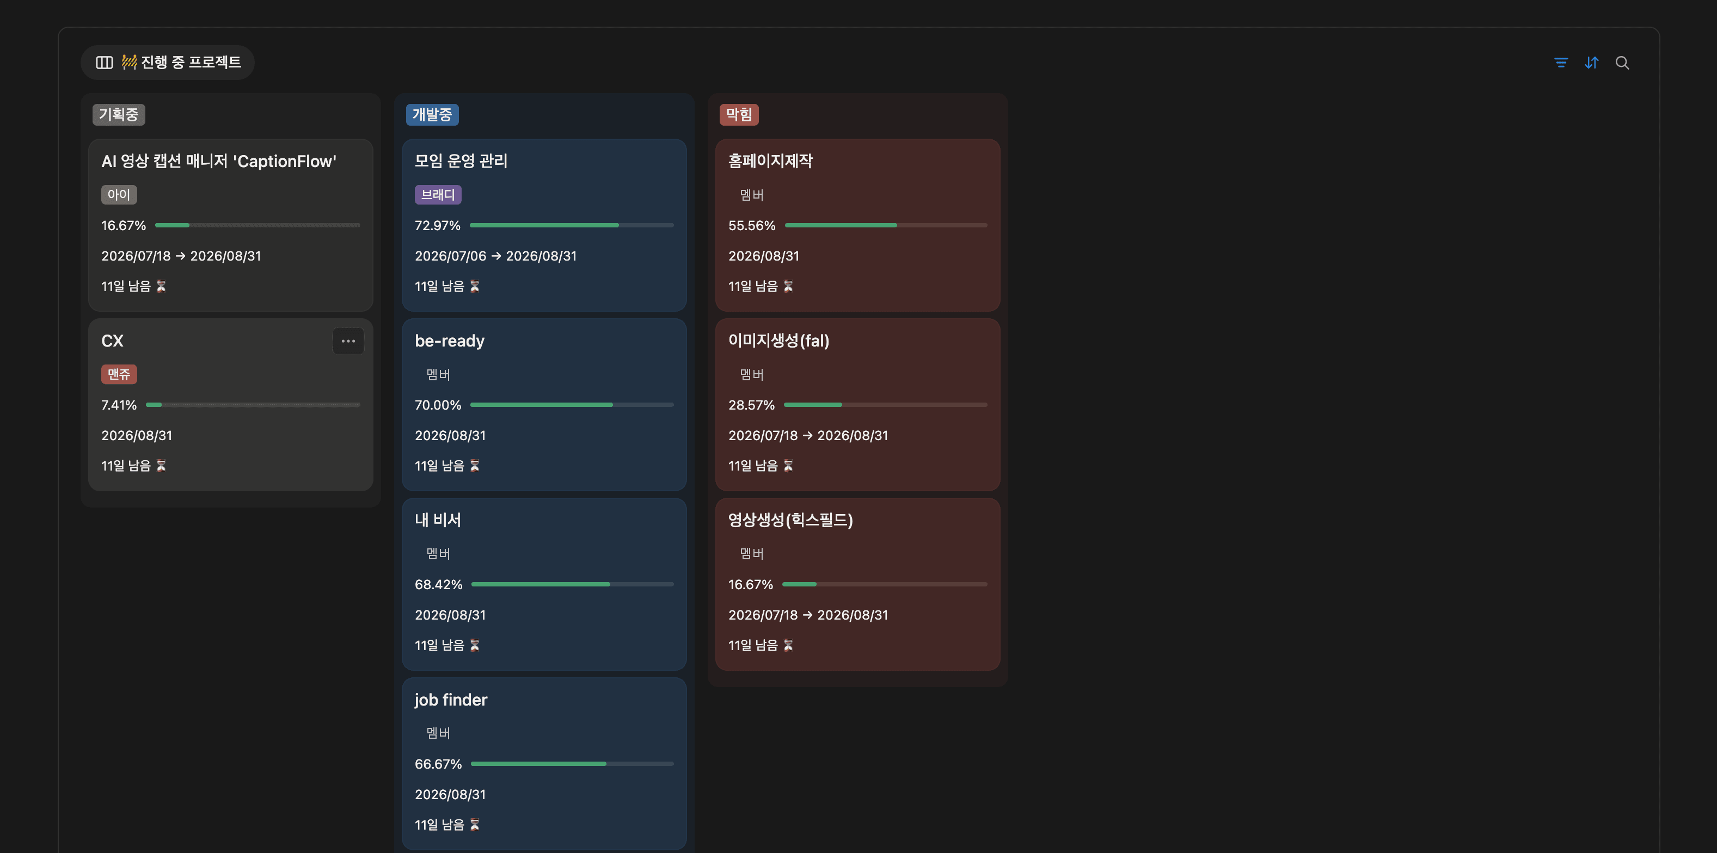This screenshot has width=1717, height=853.
Task: Click 멤버 text on be-ready card
Action: (438, 374)
